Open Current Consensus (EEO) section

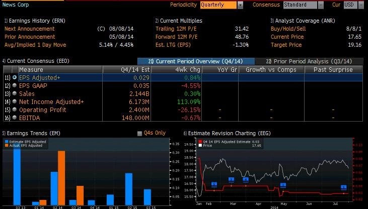click(36, 61)
